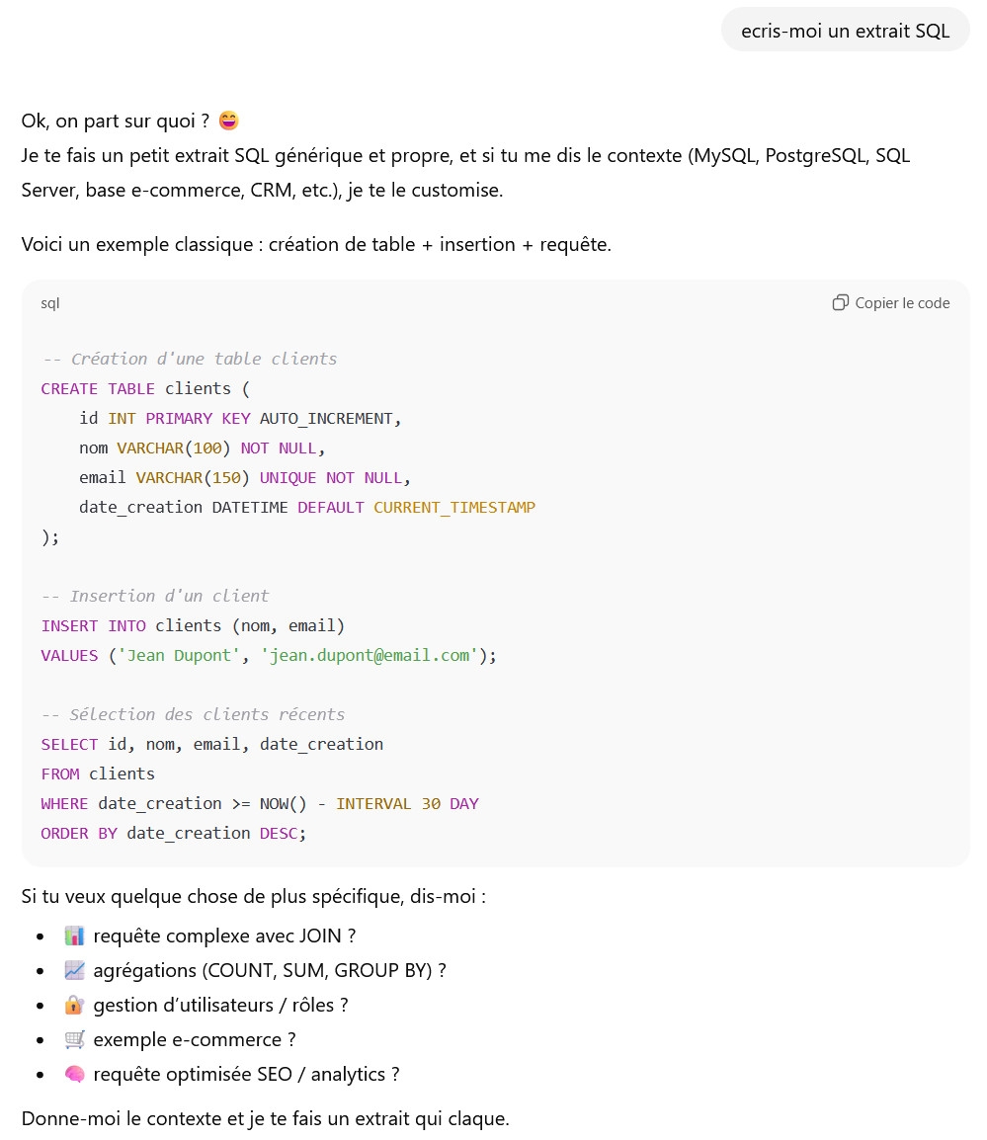Click the "Copier le code" label

click(902, 303)
